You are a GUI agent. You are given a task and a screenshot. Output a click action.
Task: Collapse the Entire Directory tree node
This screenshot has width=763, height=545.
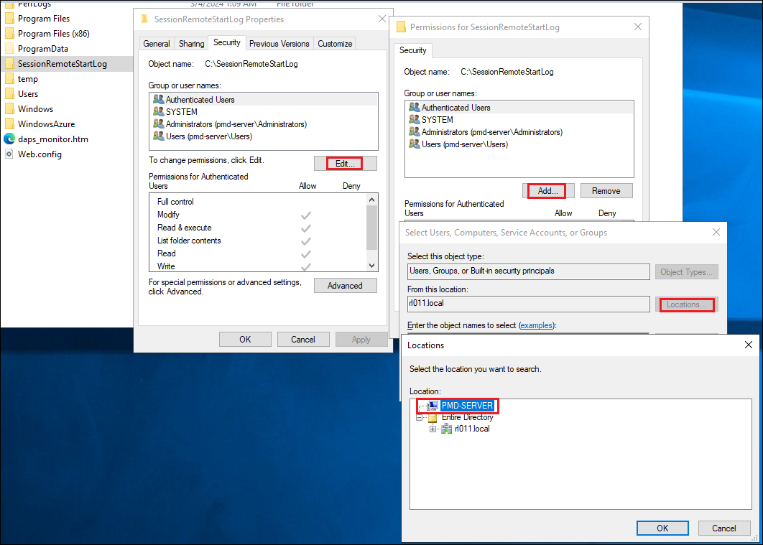coord(419,418)
